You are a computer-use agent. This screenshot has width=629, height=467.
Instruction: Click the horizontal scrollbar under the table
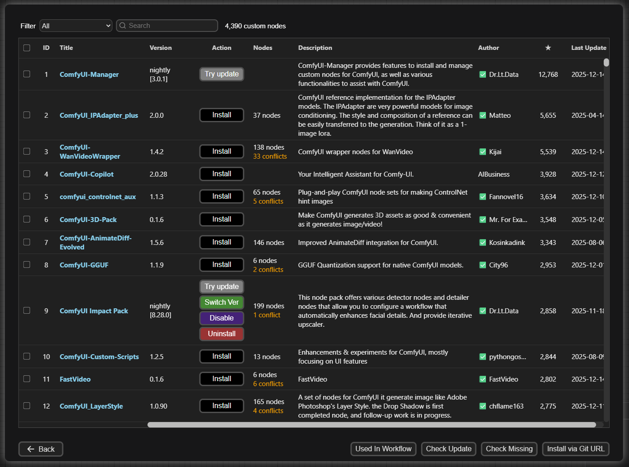tap(371, 425)
